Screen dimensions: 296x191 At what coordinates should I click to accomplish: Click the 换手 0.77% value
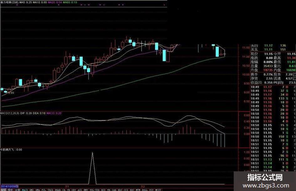[x=268, y=75]
